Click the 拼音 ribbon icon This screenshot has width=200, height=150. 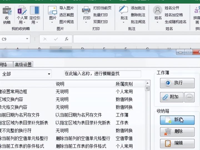point(197,10)
